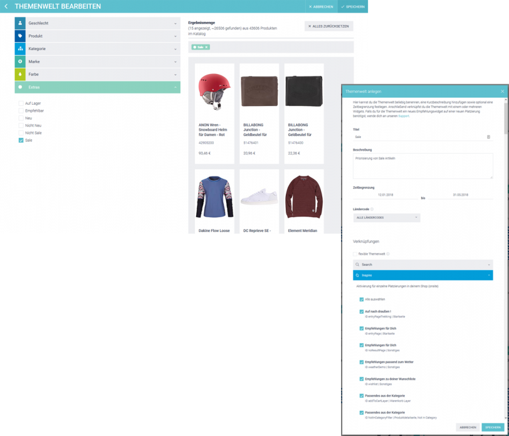Uncheck Empfehlungen passend zum Wetter
Image resolution: width=509 pixels, height=436 pixels.
click(x=361, y=362)
